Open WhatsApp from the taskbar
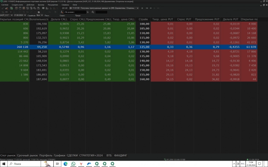Screen dimensions: 268x167 pyautogui.click(x=73, y=164)
